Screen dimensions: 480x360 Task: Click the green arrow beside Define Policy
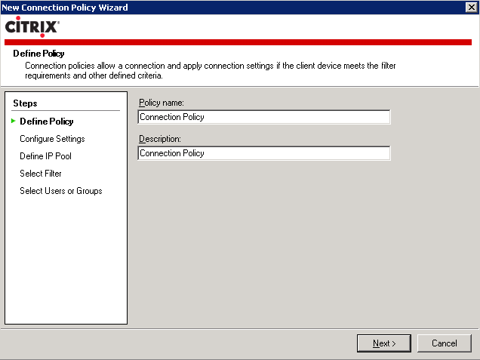pyautogui.click(x=13, y=121)
